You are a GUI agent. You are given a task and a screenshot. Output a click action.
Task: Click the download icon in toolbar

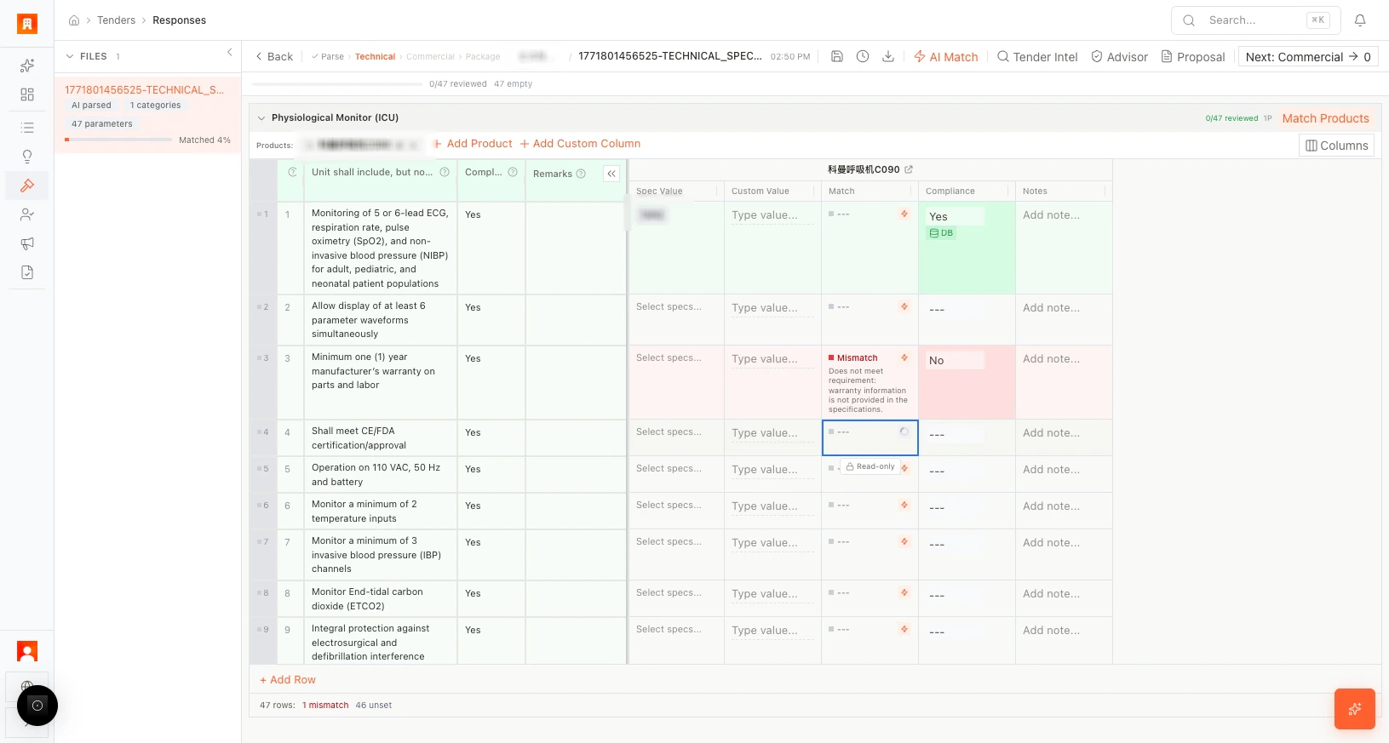coord(888,56)
